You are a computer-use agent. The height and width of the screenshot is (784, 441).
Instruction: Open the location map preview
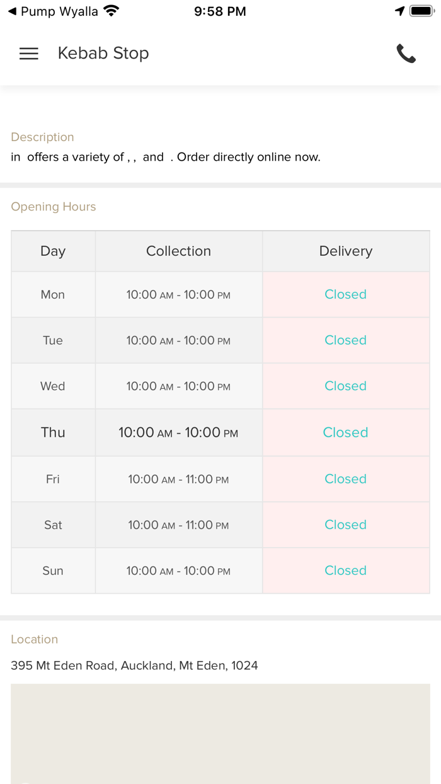pyautogui.click(x=220, y=733)
